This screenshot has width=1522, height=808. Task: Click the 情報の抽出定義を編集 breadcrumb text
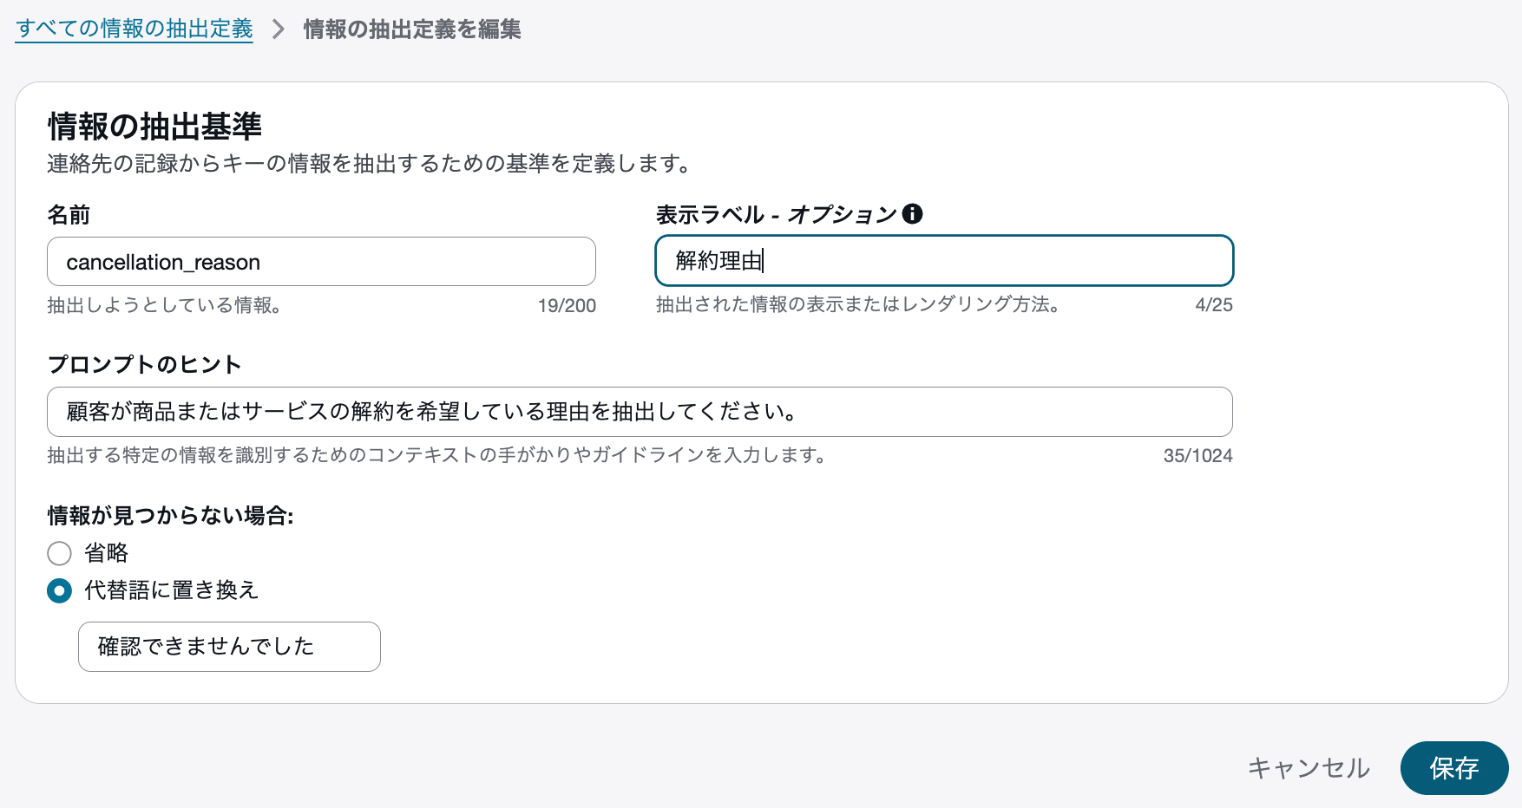coord(412,29)
